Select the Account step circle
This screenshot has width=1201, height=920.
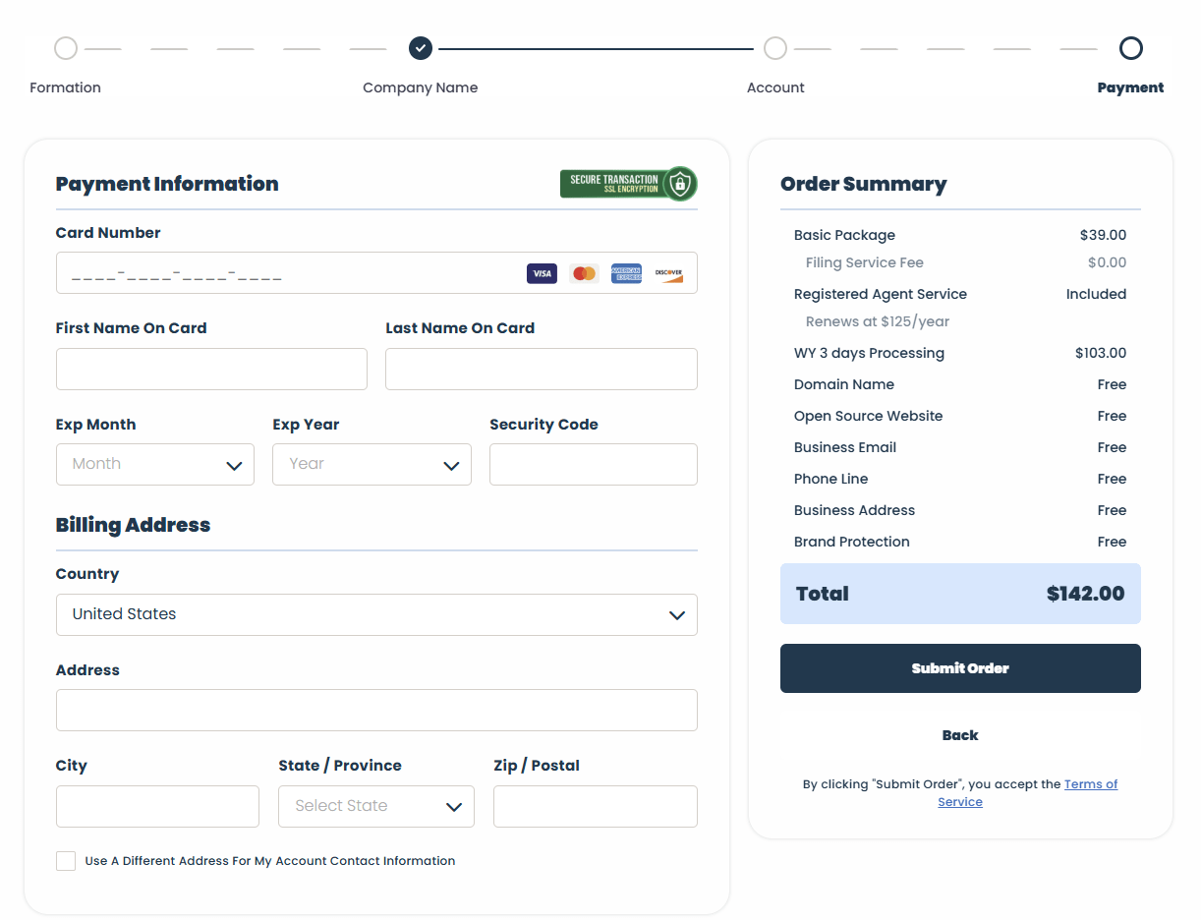pyautogui.click(x=775, y=48)
